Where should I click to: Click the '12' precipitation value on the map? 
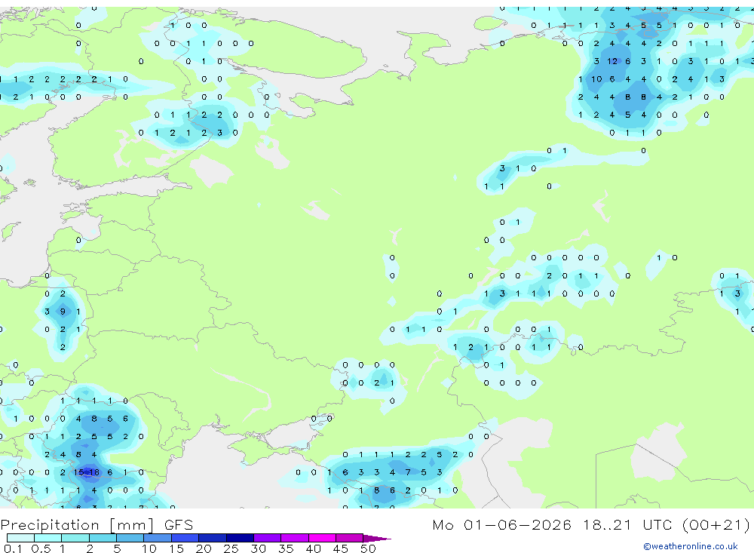(611, 61)
